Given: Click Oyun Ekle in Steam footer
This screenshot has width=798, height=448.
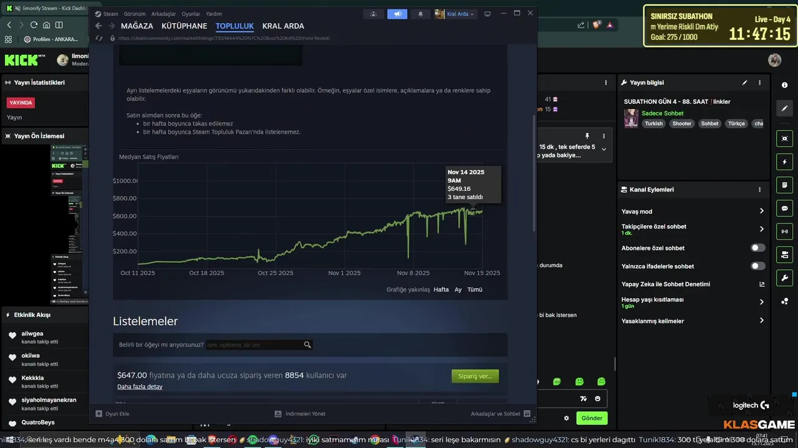Looking at the screenshot, I should tap(112, 414).
